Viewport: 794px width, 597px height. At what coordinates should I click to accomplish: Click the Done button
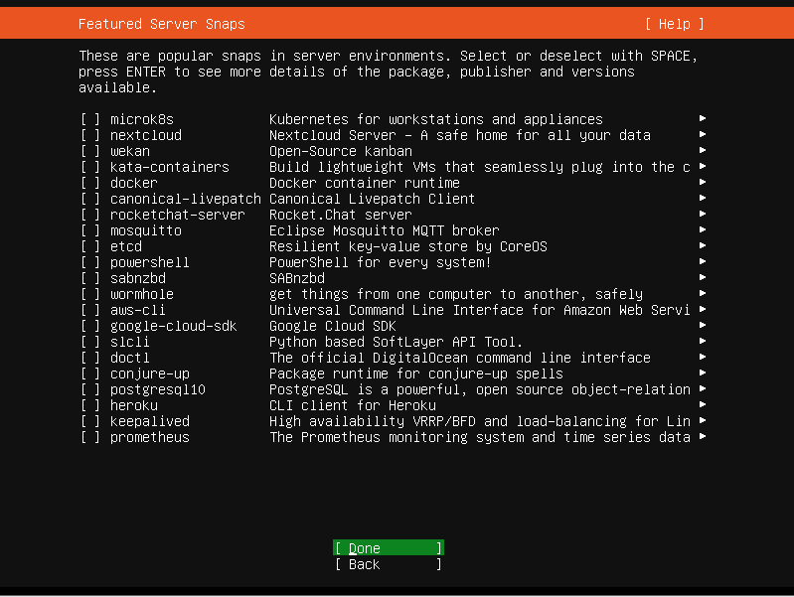(389, 548)
